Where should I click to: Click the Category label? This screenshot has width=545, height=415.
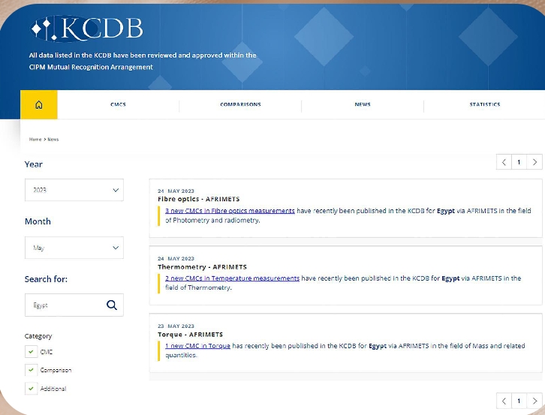[38, 336]
